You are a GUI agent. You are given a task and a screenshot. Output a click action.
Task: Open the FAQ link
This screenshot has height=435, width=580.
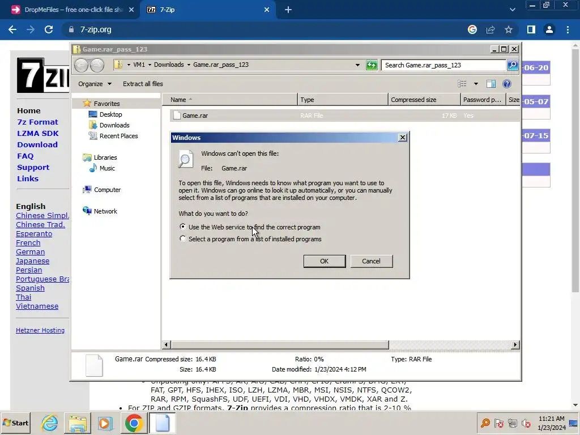pos(25,156)
